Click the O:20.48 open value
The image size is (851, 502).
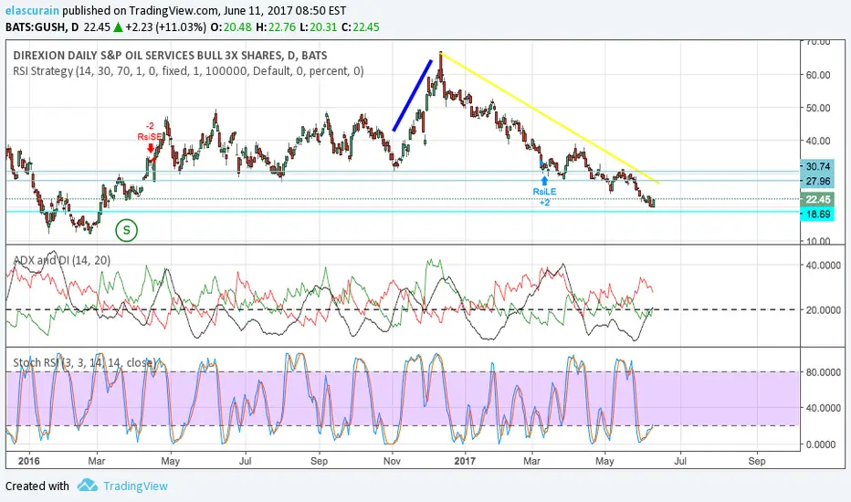tap(231, 27)
